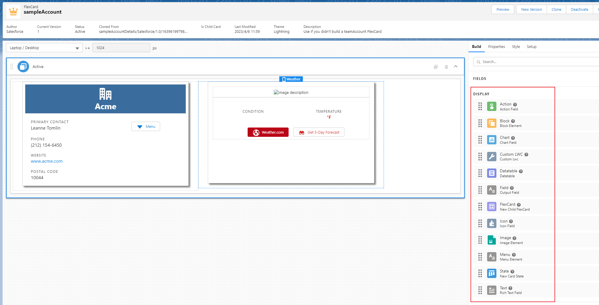
Task: Click the Get 5-Day Forecast button
Action: pyautogui.click(x=319, y=132)
